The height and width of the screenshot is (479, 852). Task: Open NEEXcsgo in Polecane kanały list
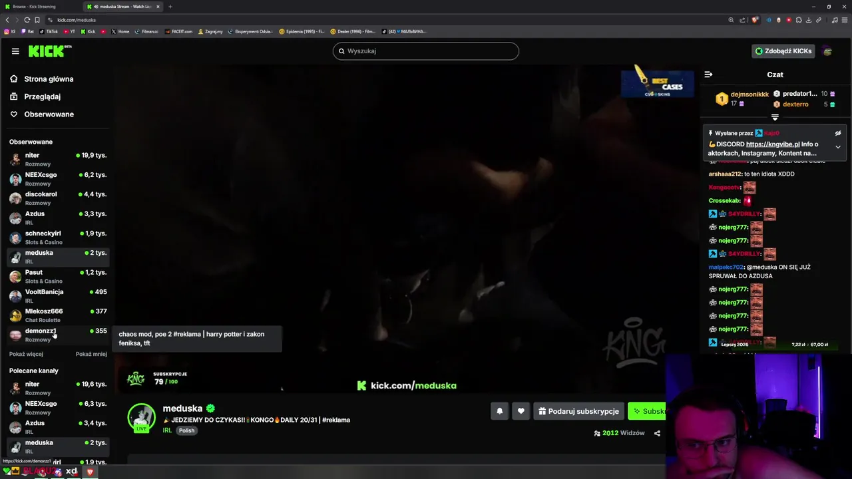click(57, 407)
